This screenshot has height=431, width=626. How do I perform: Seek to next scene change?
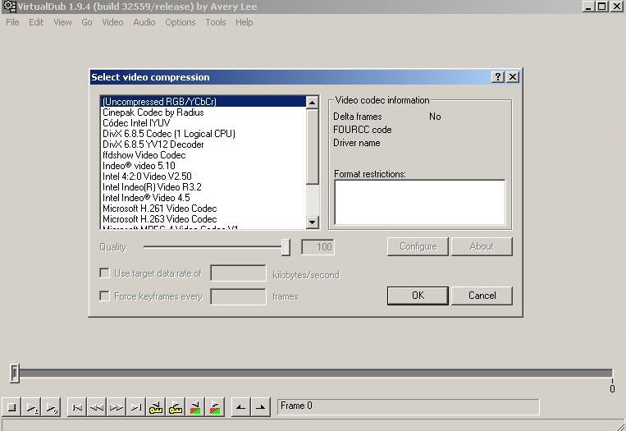214,407
